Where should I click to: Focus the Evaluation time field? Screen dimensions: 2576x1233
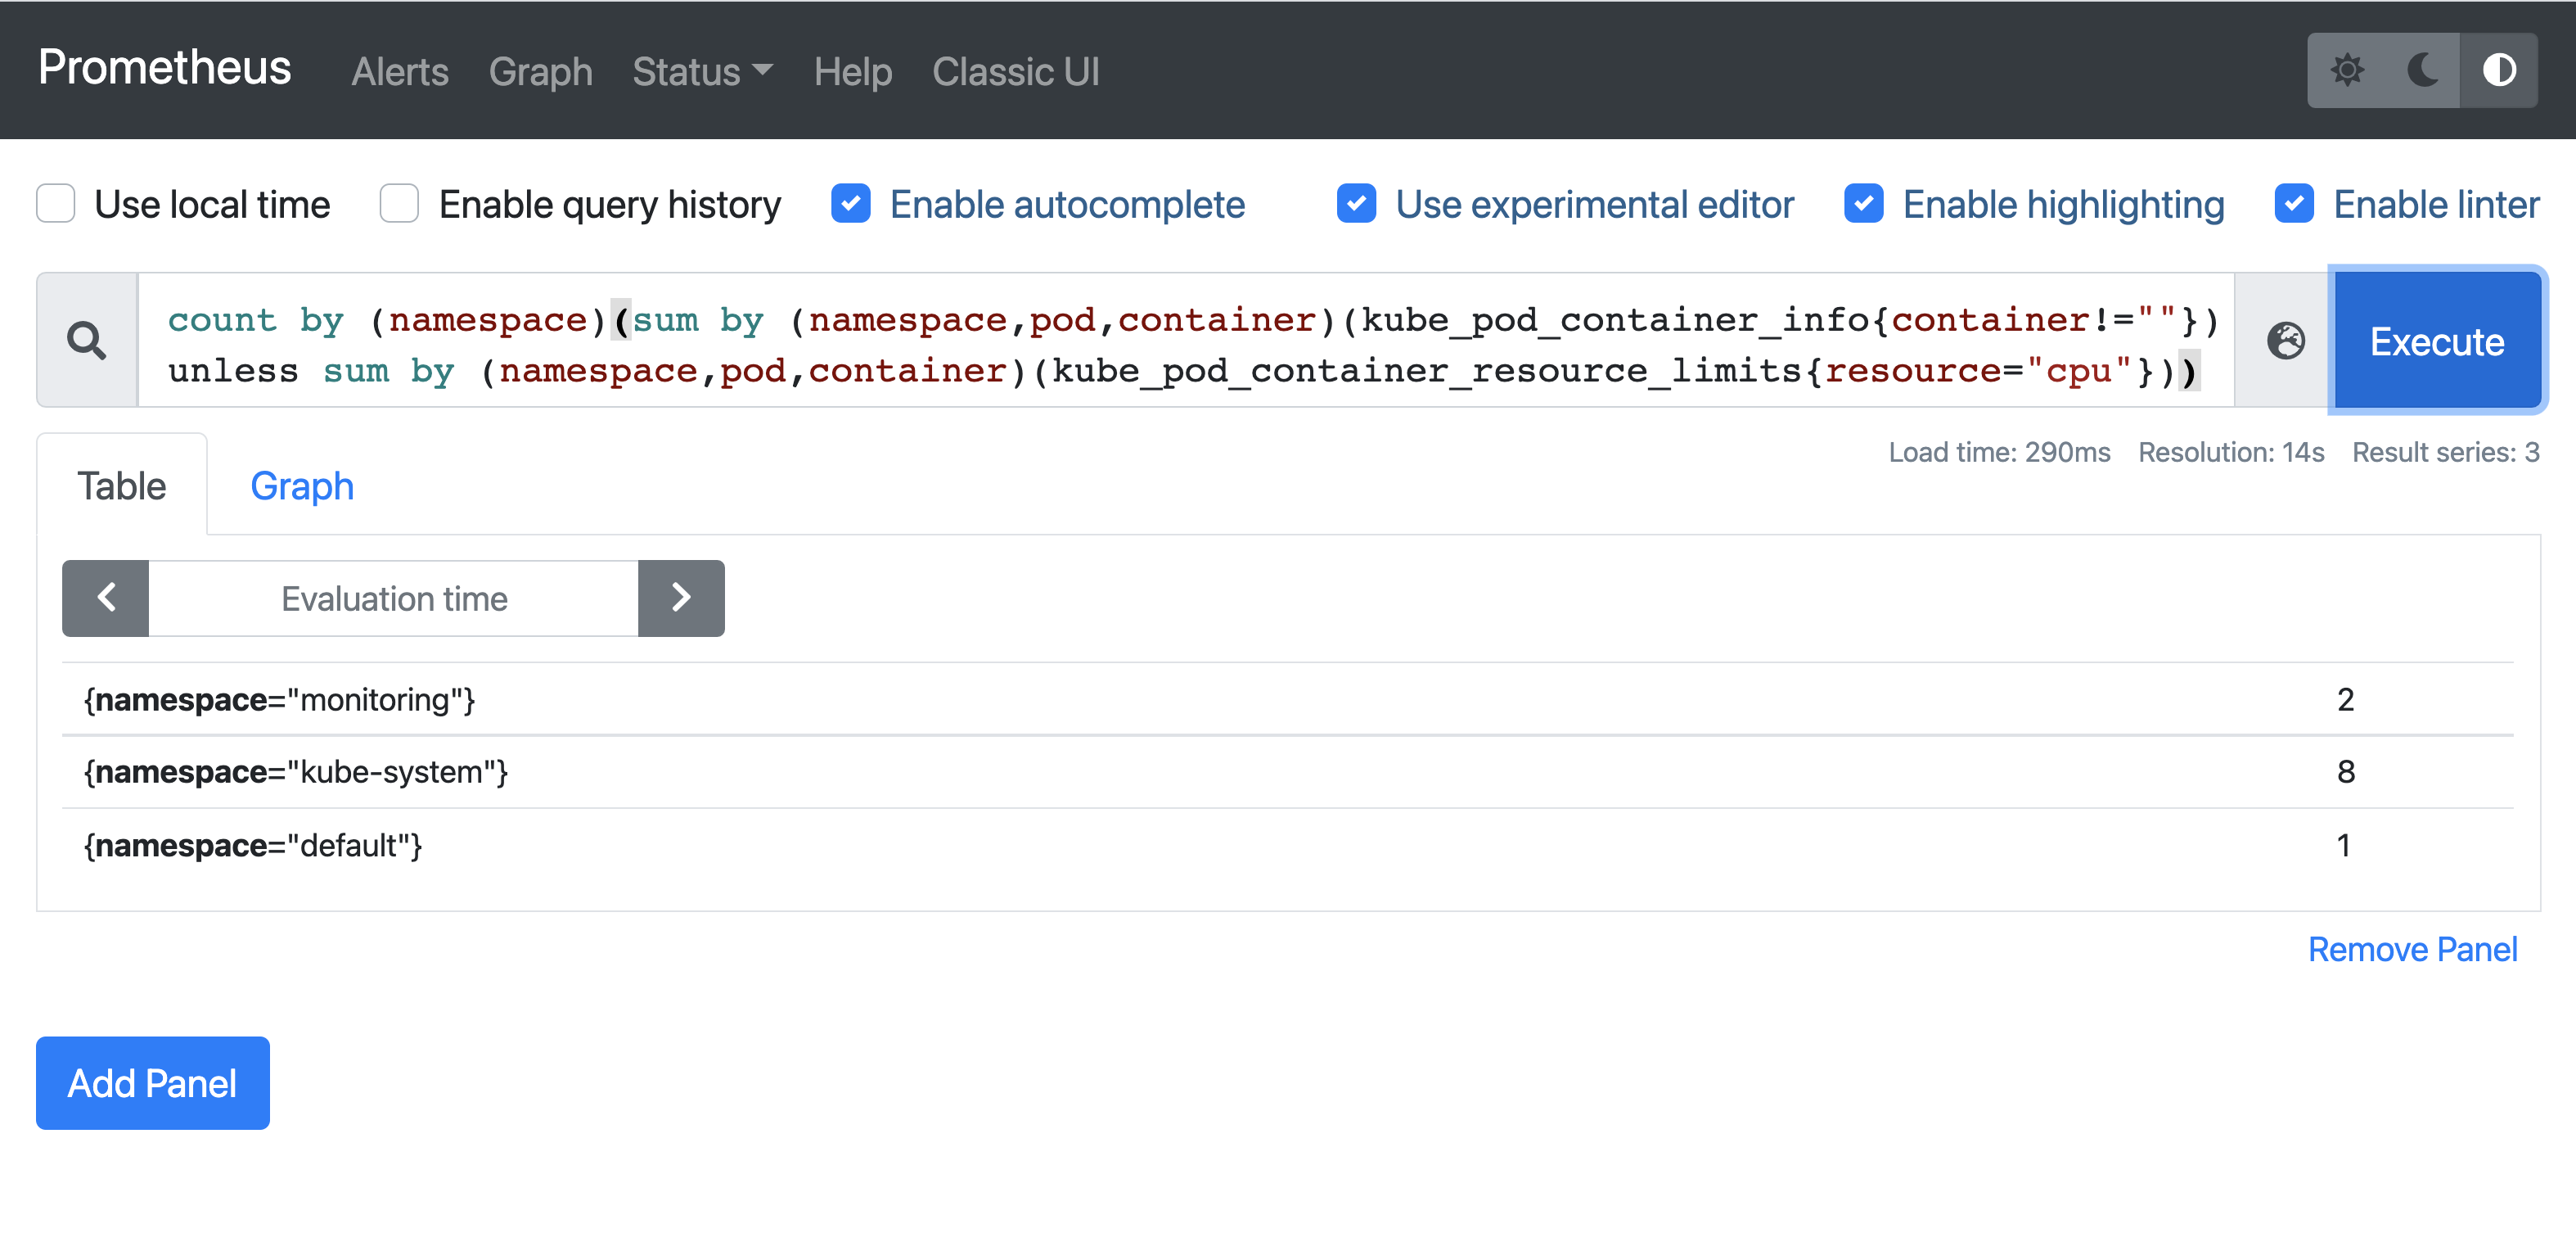click(x=394, y=598)
